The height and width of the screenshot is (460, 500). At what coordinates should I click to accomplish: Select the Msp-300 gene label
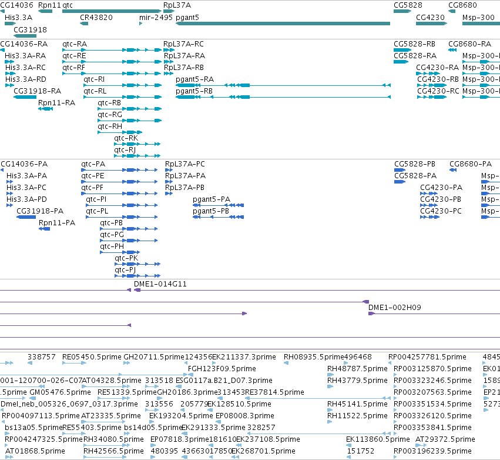(478, 18)
